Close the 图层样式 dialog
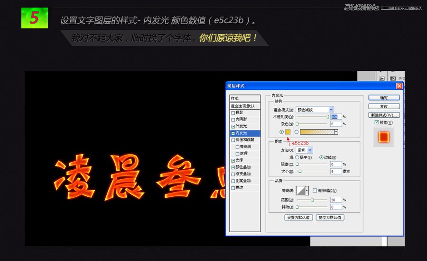The height and width of the screenshot is (261, 427). (399, 86)
